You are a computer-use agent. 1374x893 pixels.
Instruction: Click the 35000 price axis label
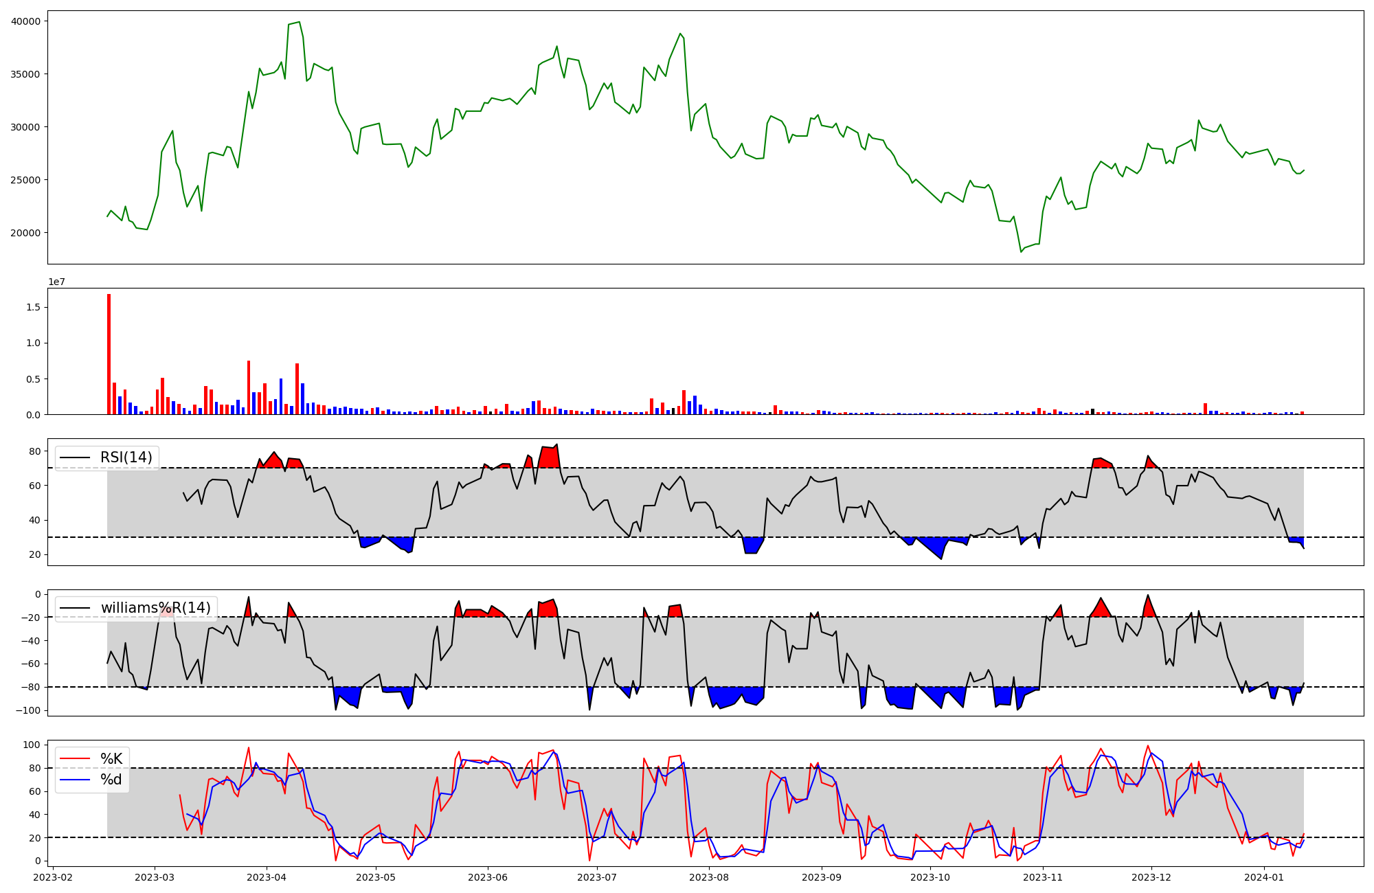[x=26, y=74]
